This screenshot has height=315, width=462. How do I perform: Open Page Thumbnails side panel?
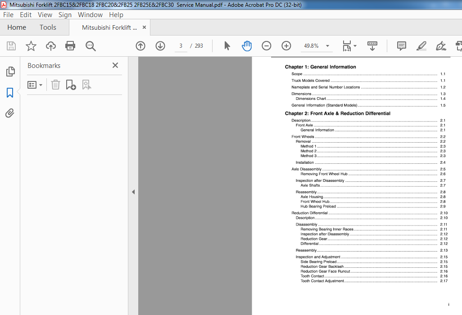tap(10, 72)
